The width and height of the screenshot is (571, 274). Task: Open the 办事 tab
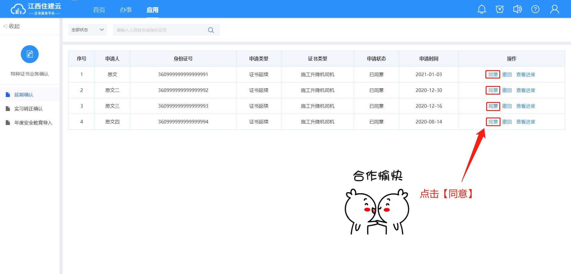click(x=126, y=10)
